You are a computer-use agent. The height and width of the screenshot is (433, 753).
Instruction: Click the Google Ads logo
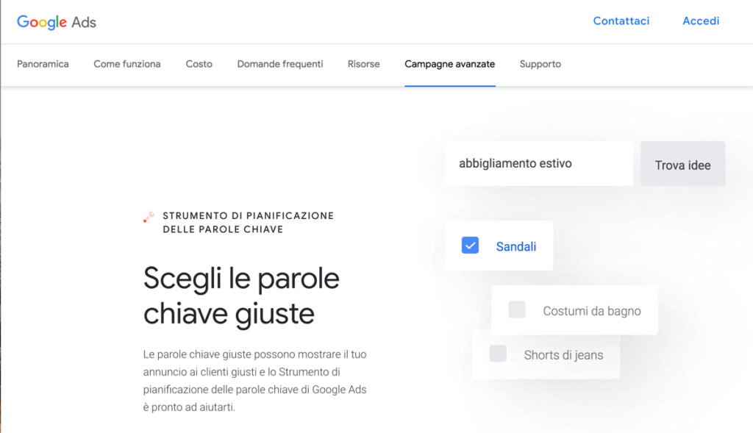[57, 21]
